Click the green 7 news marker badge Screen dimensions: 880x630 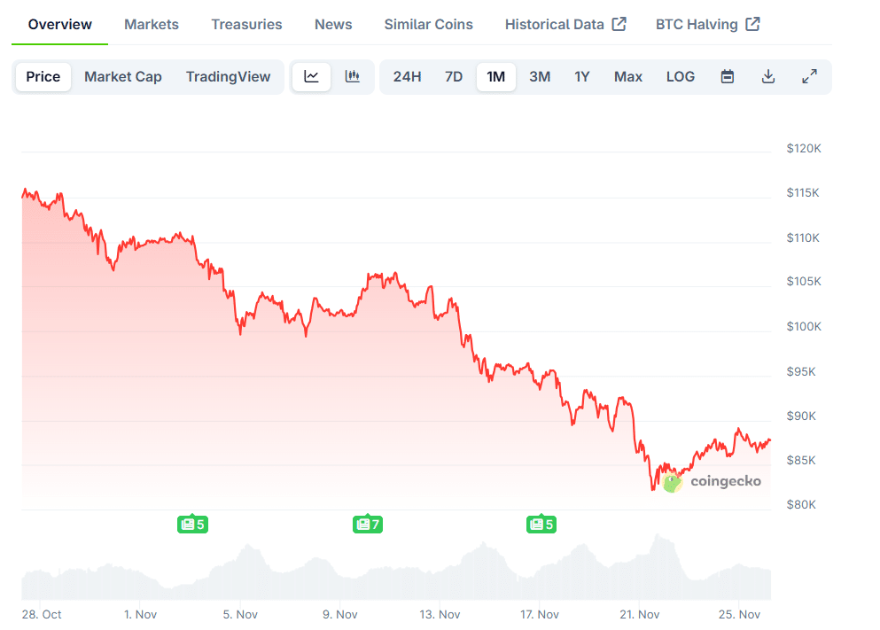click(367, 525)
